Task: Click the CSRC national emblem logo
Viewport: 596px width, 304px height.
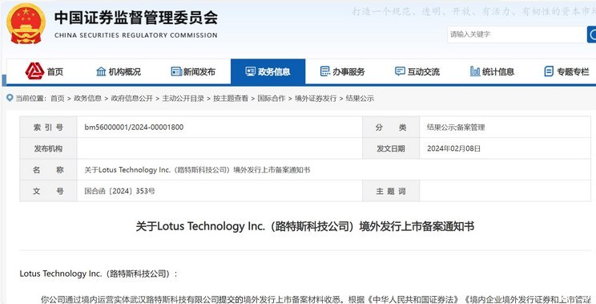Action: (x=26, y=23)
